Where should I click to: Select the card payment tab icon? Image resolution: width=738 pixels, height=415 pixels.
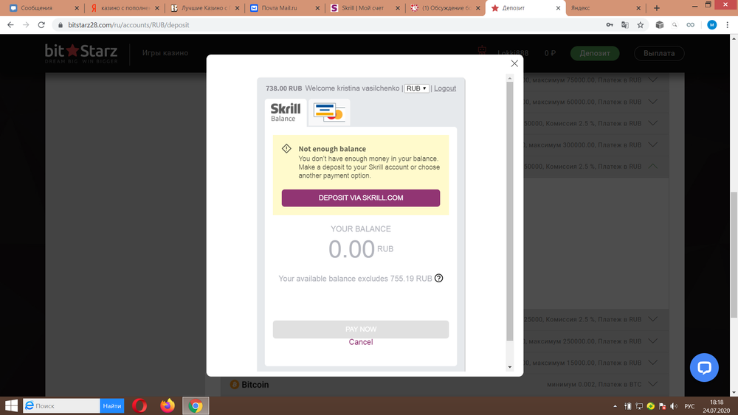coord(329,112)
